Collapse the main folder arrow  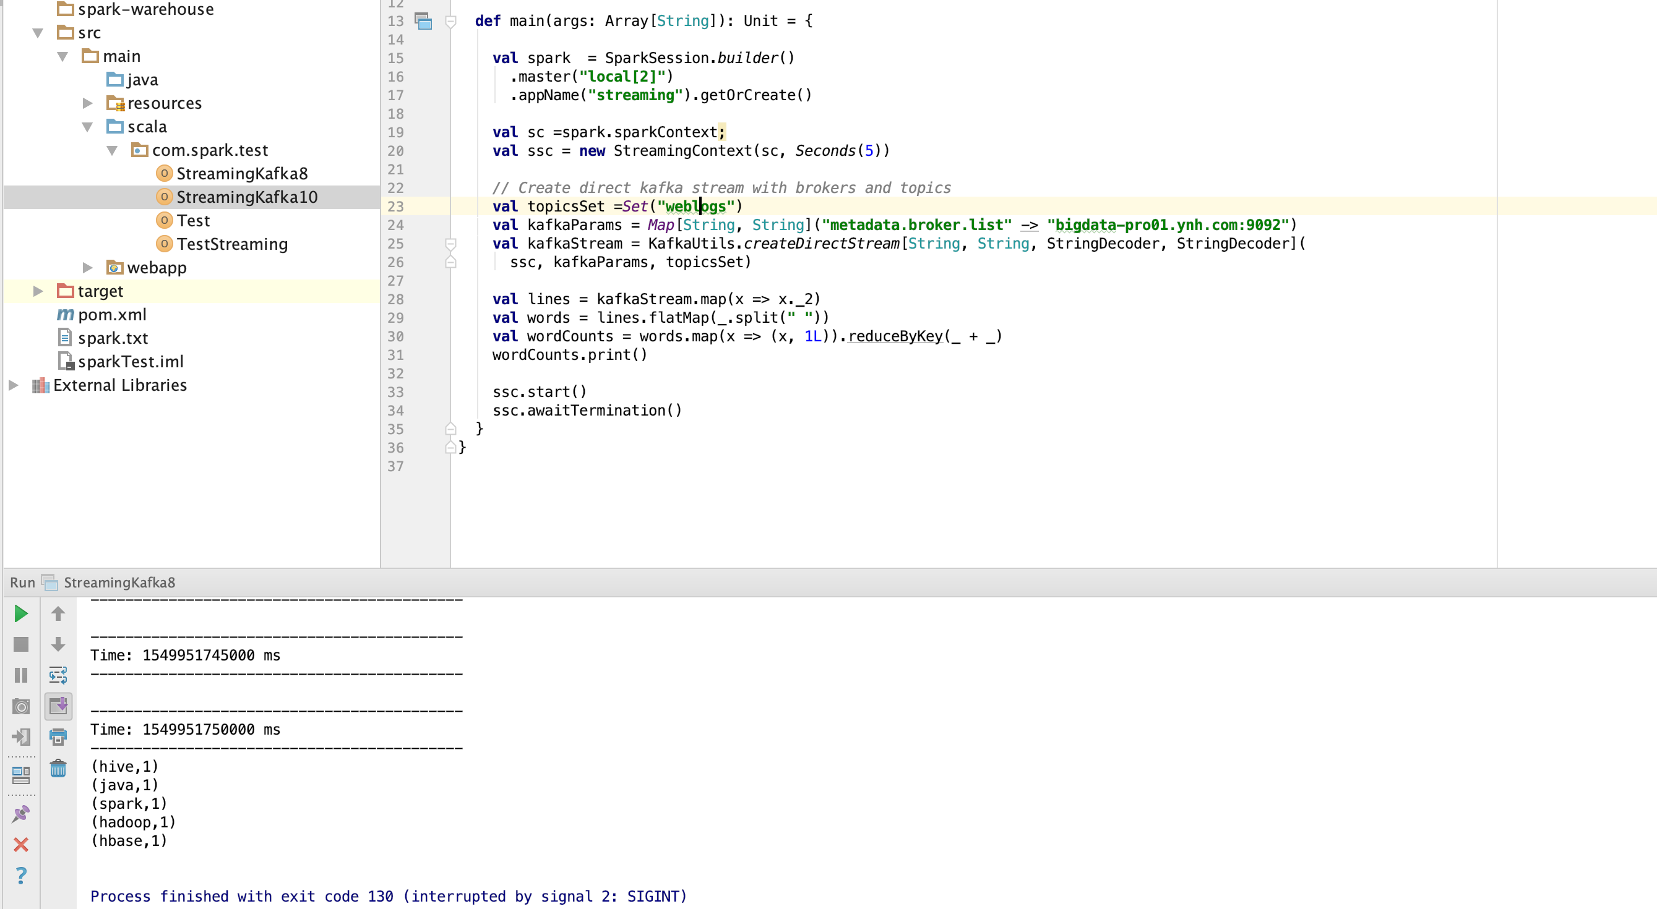tap(62, 56)
